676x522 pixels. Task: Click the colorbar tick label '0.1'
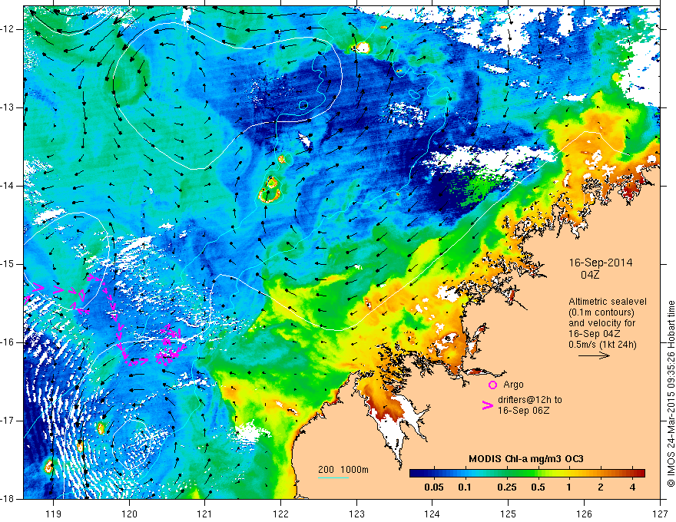coord(464,487)
